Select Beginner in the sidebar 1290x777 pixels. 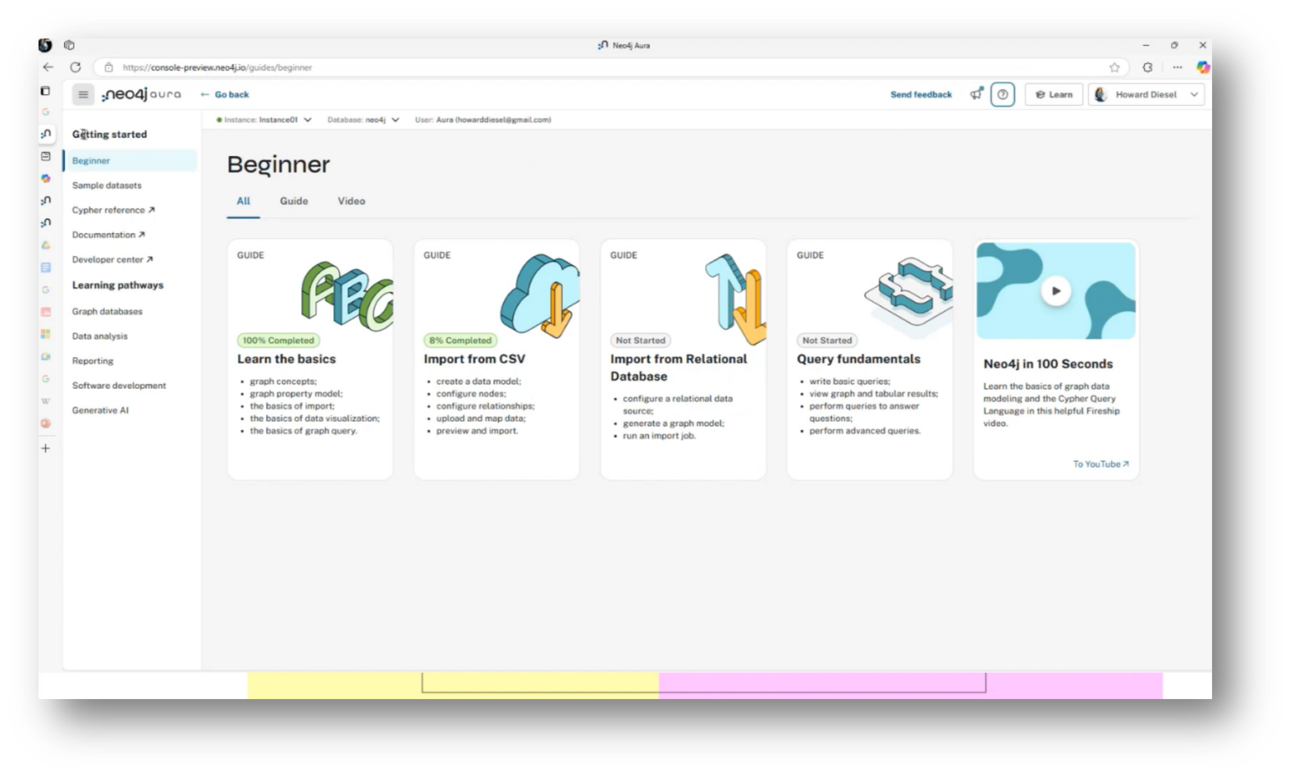pos(130,161)
